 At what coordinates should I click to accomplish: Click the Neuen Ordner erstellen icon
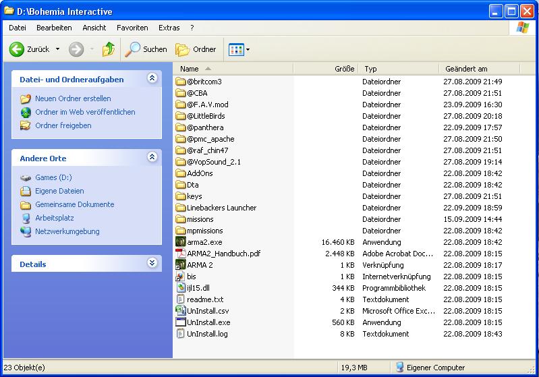pos(26,98)
